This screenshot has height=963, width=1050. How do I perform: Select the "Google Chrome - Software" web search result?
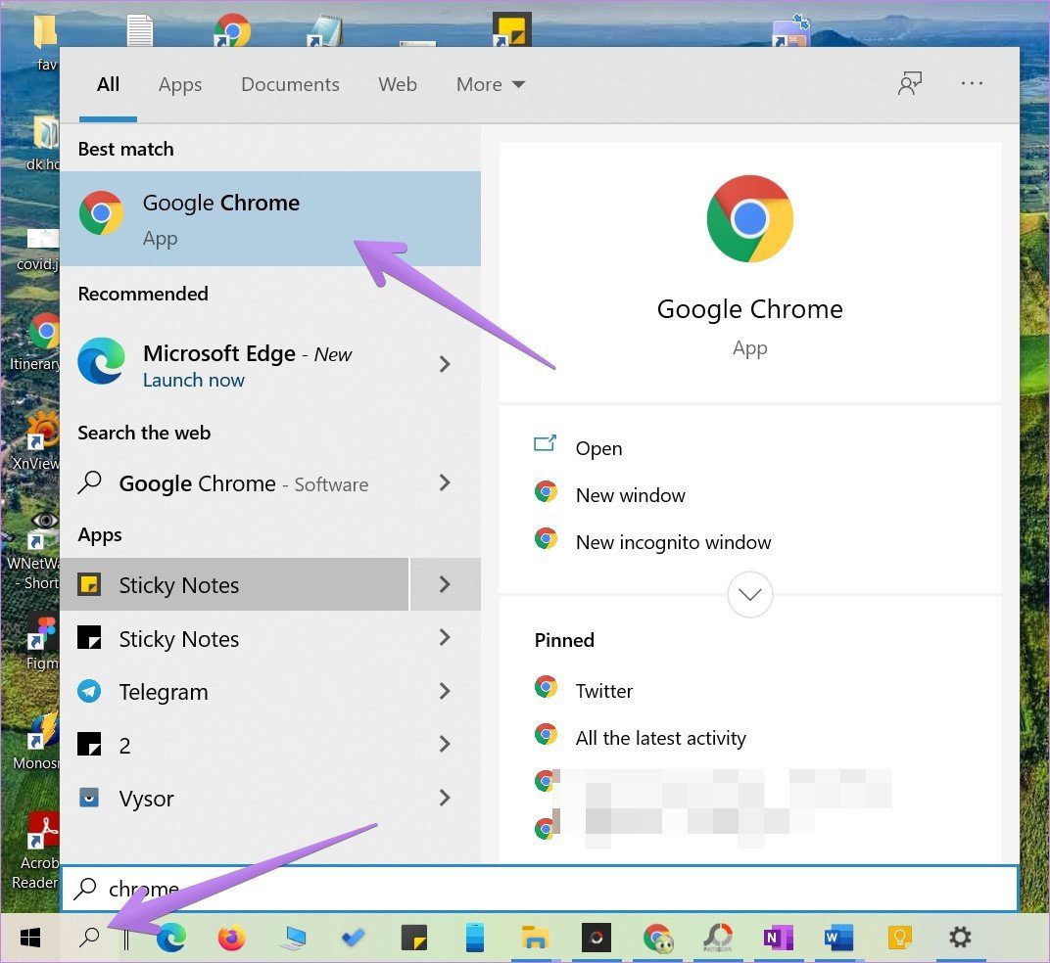point(243,483)
